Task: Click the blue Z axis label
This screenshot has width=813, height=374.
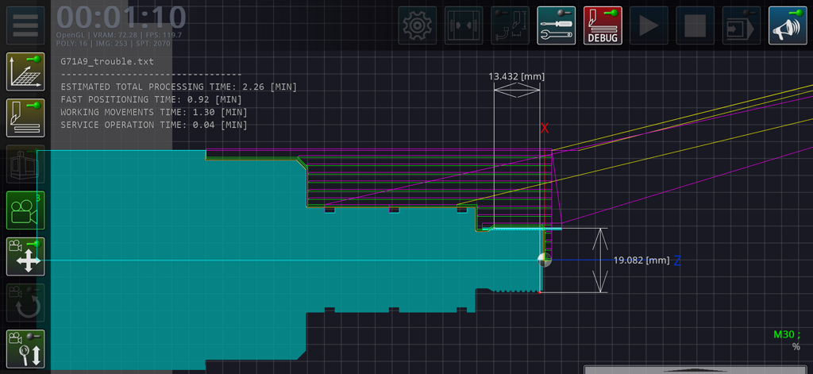Action: (677, 261)
